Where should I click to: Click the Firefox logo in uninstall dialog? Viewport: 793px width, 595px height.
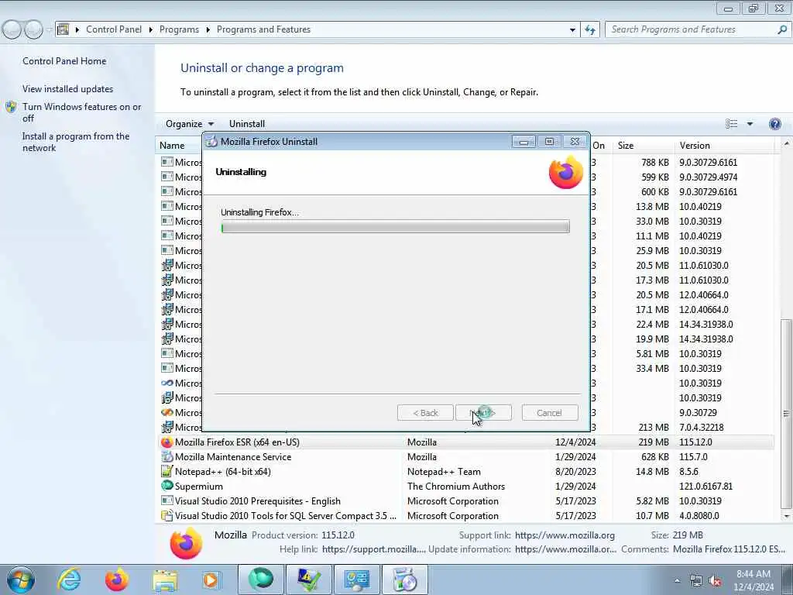(566, 172)
